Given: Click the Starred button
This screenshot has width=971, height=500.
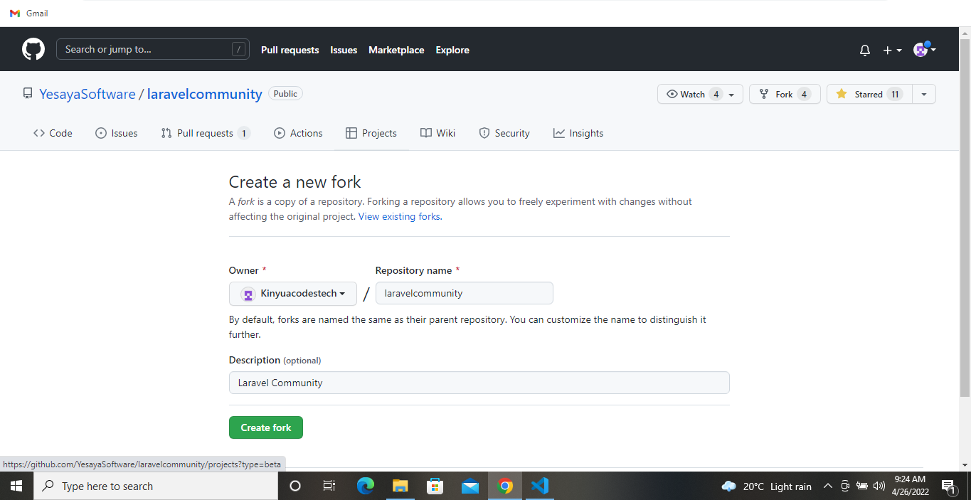Looking at the screenshot, I should [869, 94].
